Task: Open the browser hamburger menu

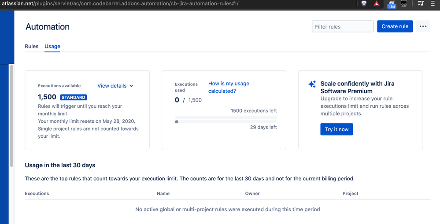Action: (x=433, y=4)
